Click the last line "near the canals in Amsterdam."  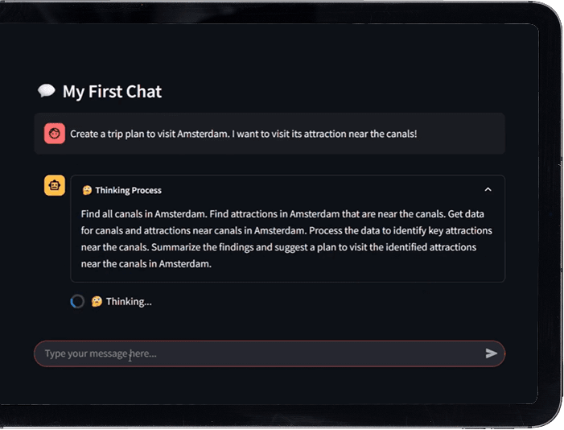[x=146, y=263]
